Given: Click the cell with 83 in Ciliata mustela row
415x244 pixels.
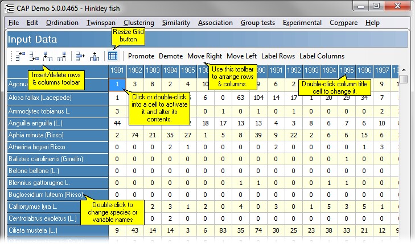Looking at the screenshot, I should (x=223, y=230).
